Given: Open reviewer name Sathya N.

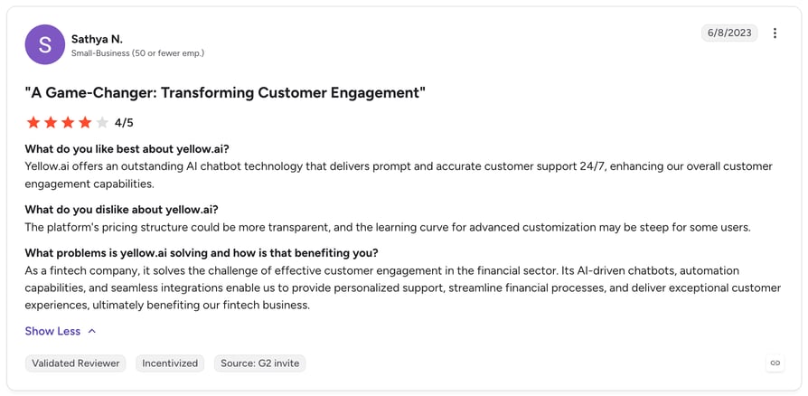Looking at the screenshot, I should click(97, 39).
